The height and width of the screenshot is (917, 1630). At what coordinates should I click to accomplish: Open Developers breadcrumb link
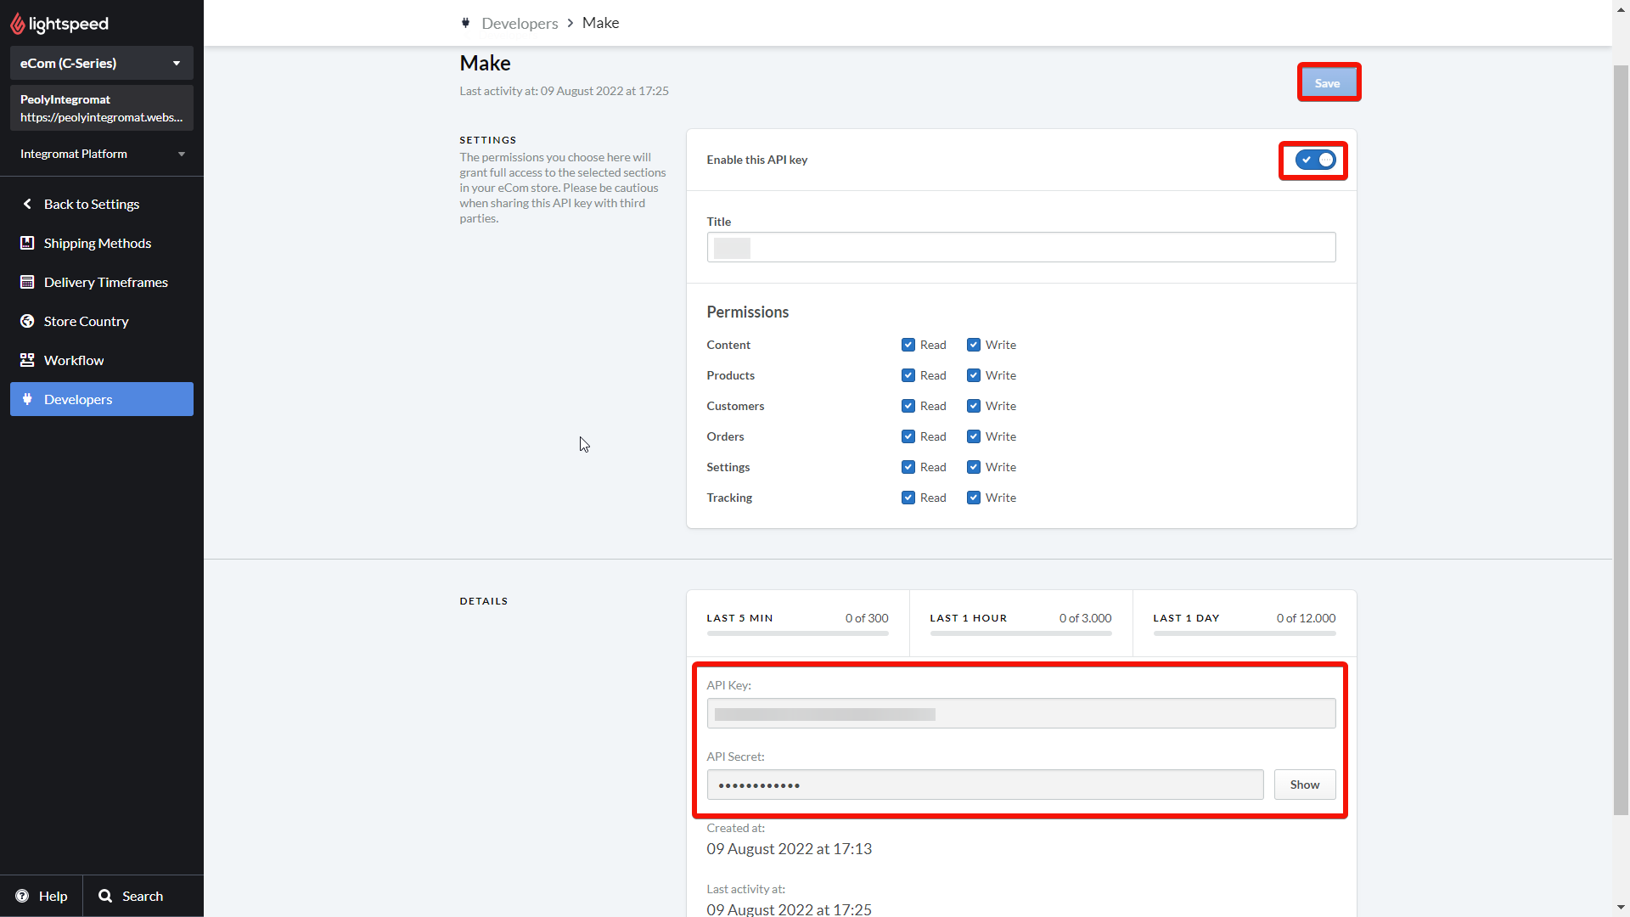[x=520, y=23]
